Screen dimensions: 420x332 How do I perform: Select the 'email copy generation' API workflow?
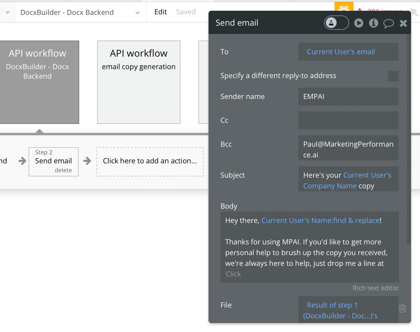click(x=139, y=82)
